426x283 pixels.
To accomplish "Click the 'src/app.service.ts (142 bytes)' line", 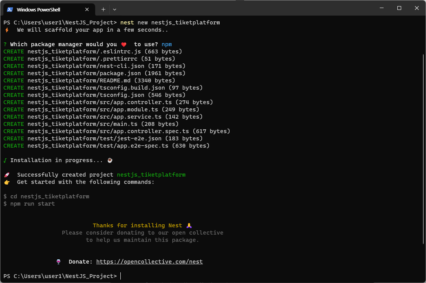I will coord(103,117).
